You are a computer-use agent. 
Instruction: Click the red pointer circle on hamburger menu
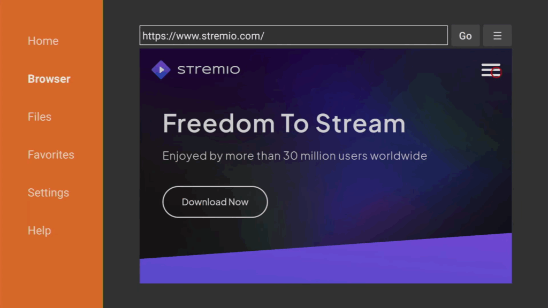(496, 73)
